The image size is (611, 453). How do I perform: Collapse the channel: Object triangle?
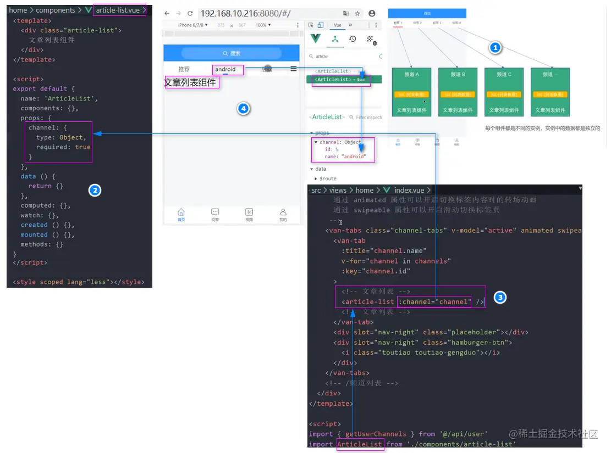[316, 142]
